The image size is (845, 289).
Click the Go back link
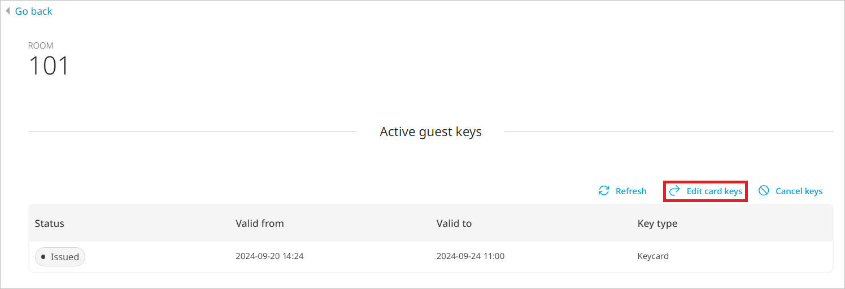[x=33, y=11]
